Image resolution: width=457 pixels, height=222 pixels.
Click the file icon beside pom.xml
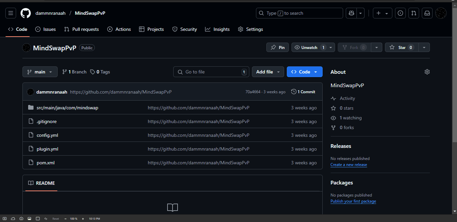coord(31,163)
